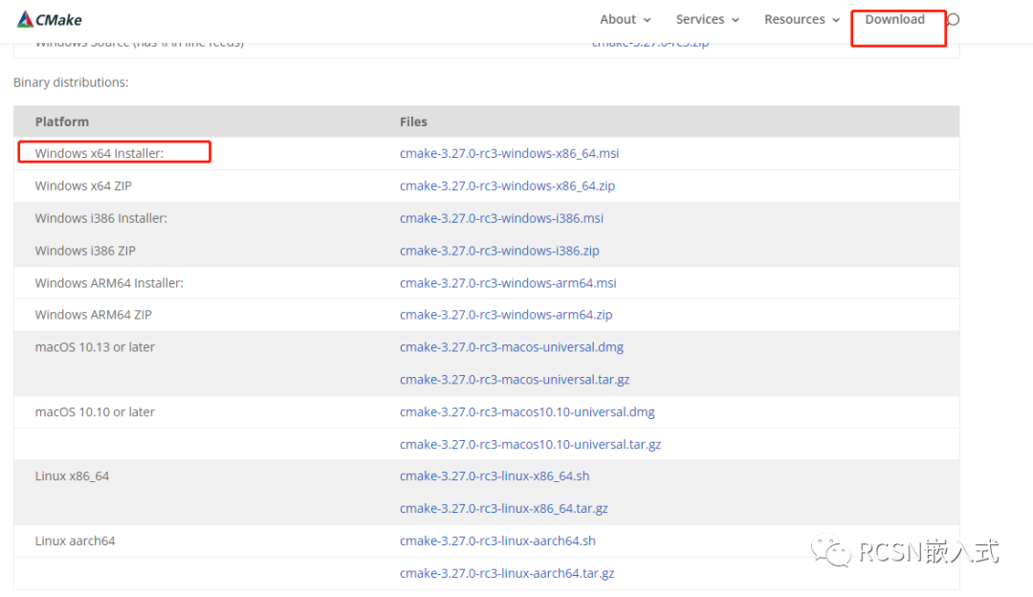
Task: Download the linux-x86_64.sh script
Action: click(495, 476)
